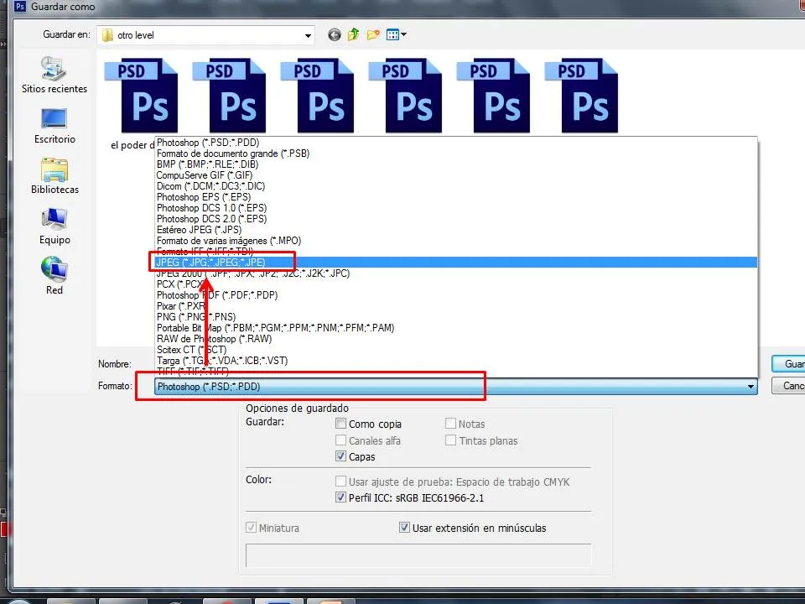Choose Dicom format option
Image resolution: width=805 pixels, height=604 pixels.
[x=456, y=186]
